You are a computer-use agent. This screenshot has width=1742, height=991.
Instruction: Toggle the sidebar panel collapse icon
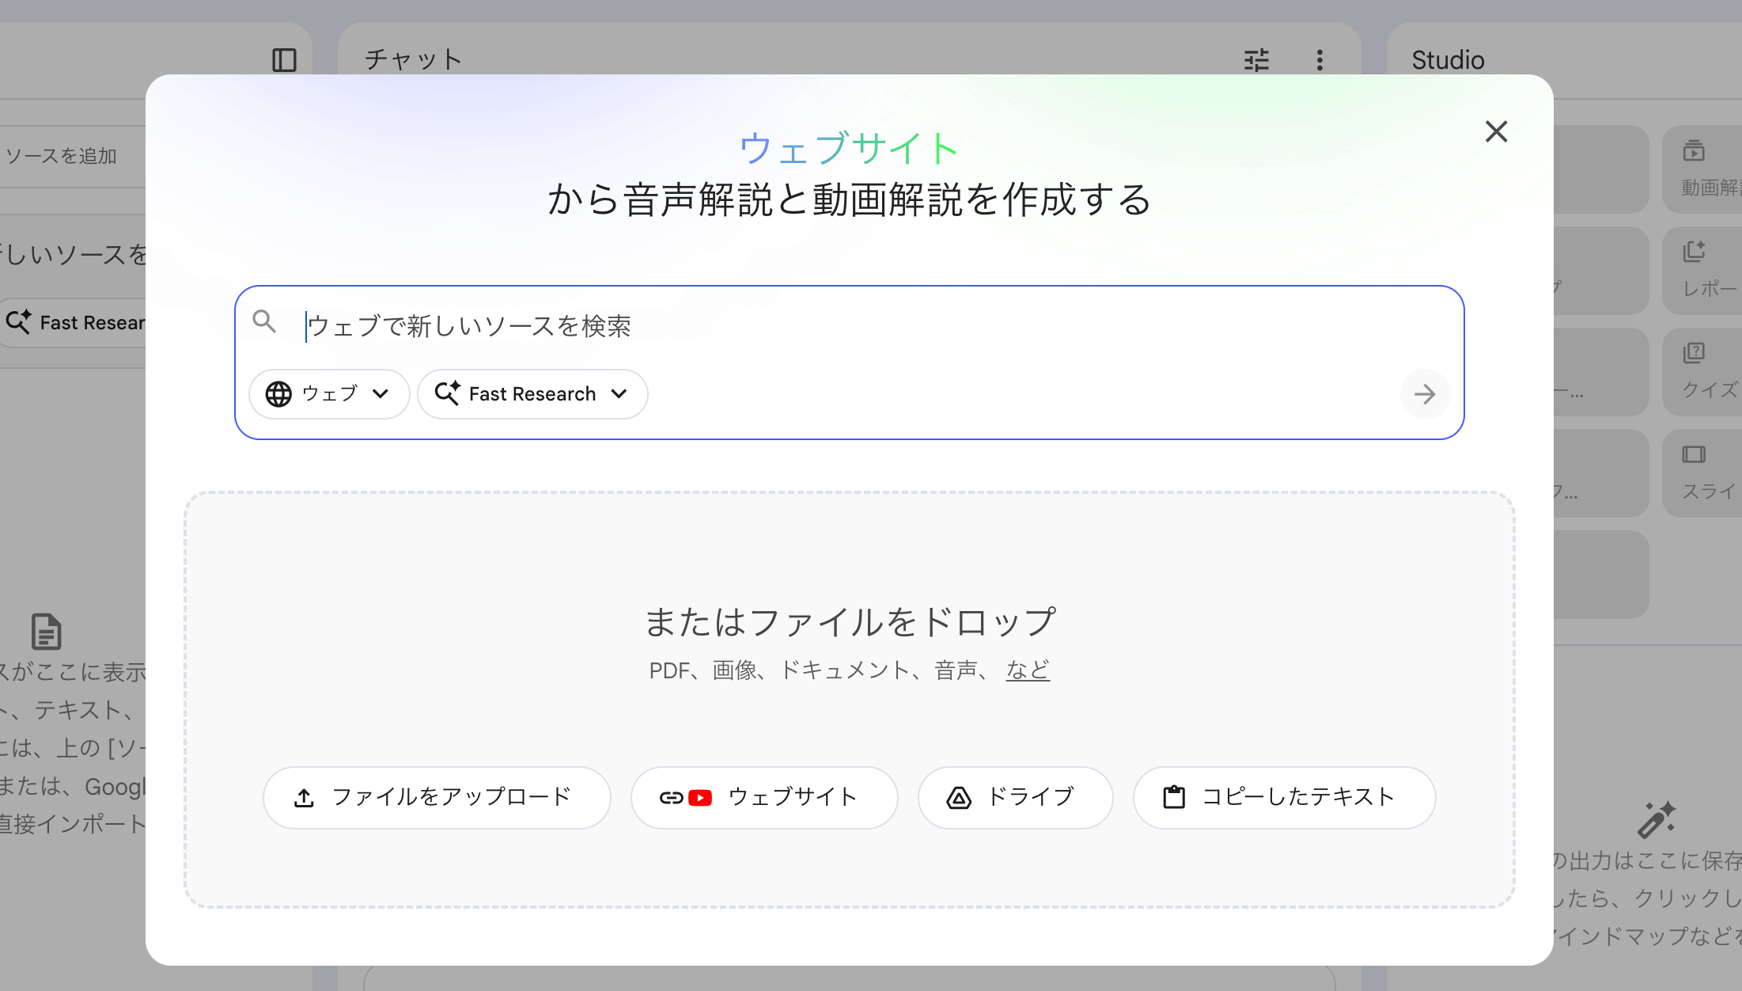click(284, 60)
